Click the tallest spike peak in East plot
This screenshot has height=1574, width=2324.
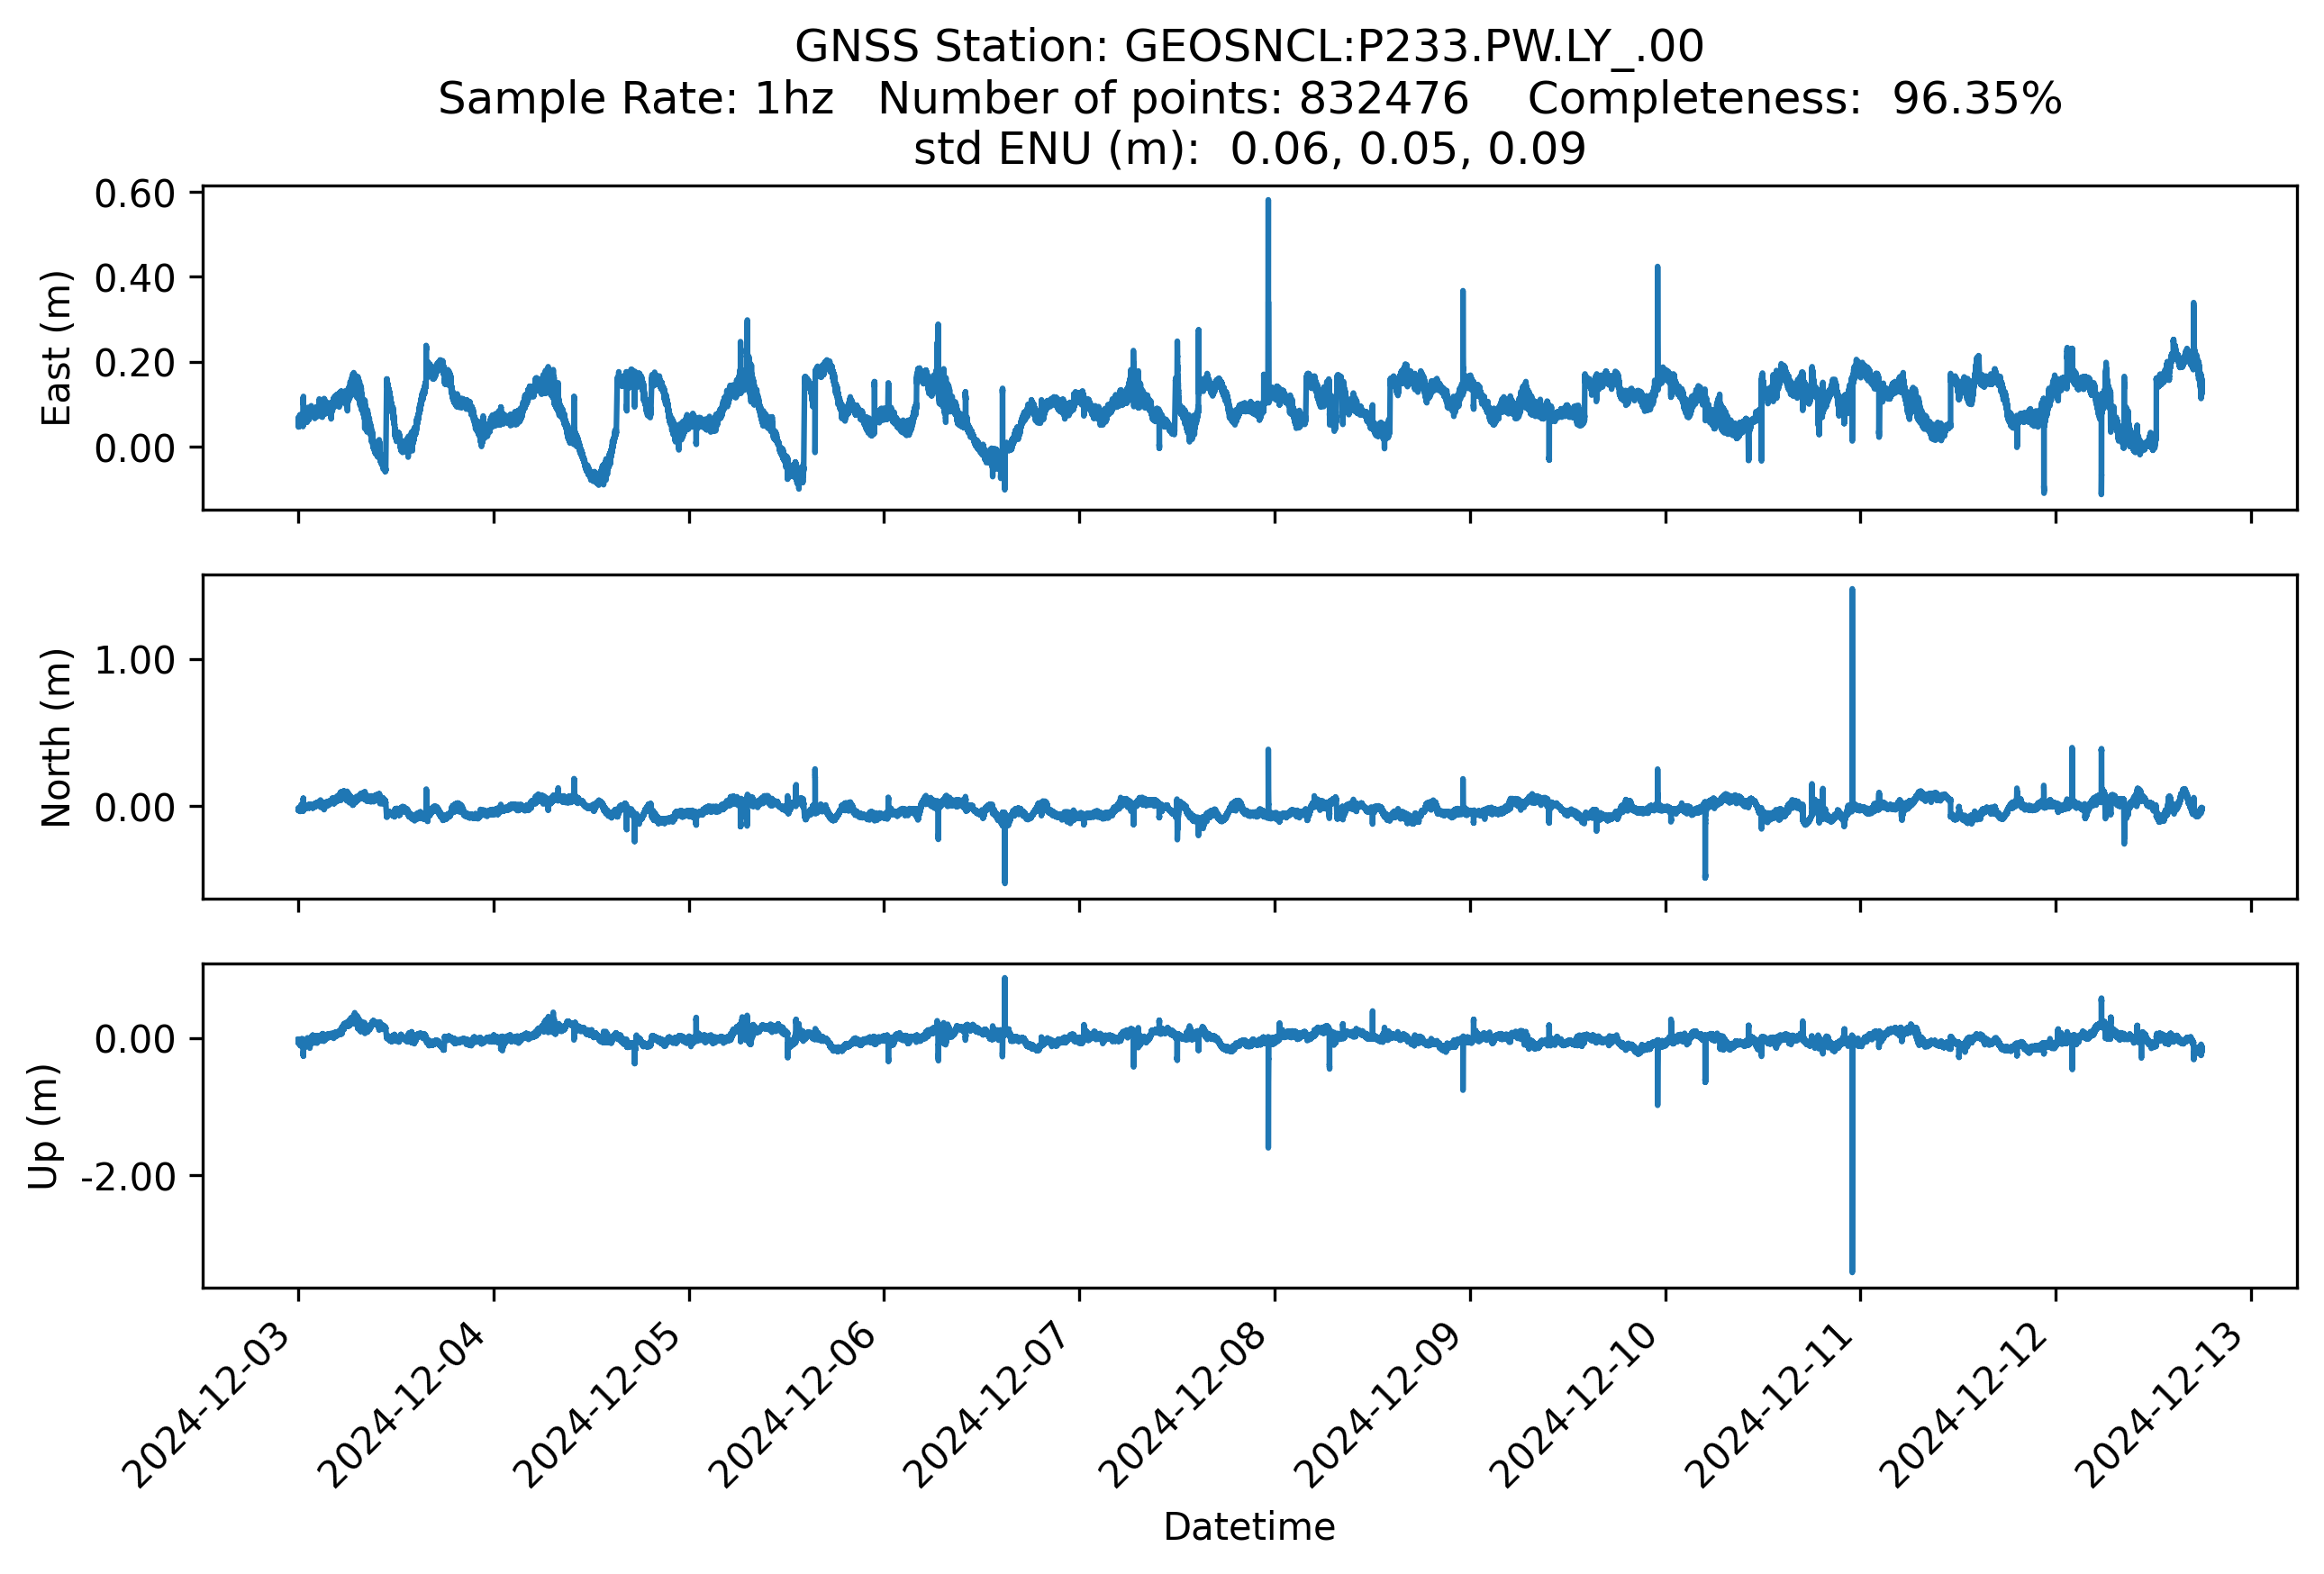click(x=1268, y=203)
